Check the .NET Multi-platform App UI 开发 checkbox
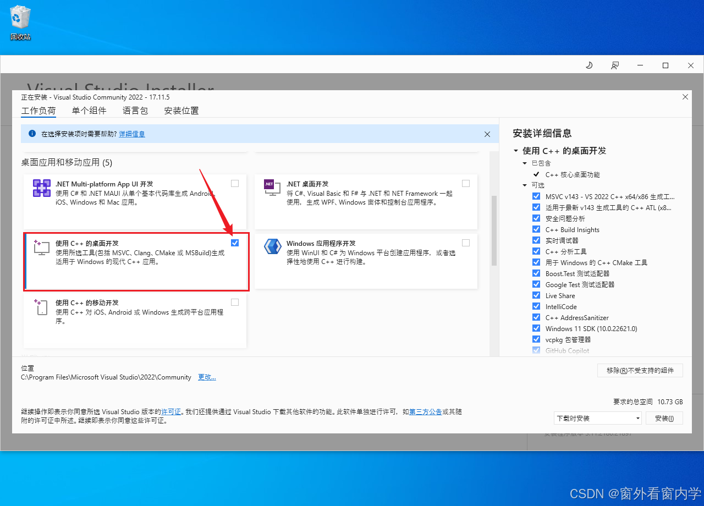 tap(235, 183)
